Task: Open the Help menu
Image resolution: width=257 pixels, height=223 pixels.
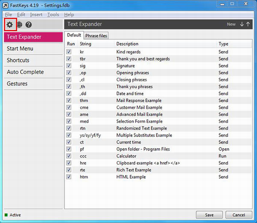Action: tap(69, 14)
